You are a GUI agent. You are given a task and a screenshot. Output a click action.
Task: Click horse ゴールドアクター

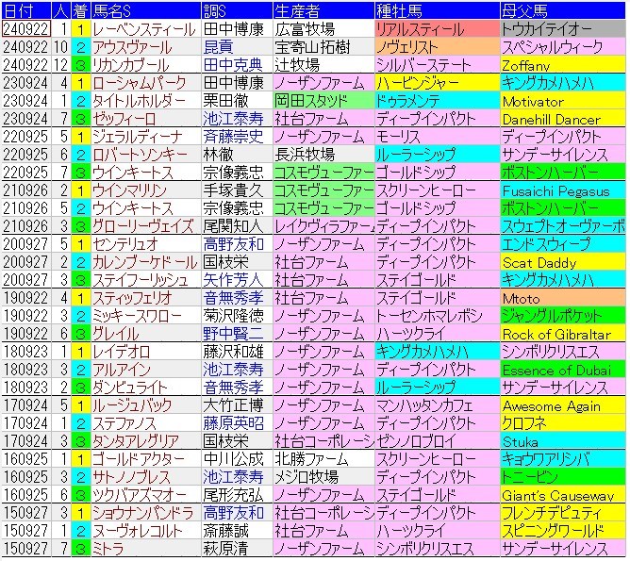[x=139, y=459]
